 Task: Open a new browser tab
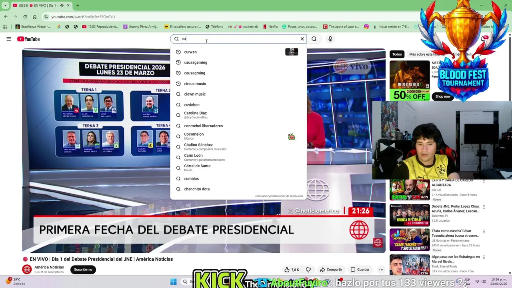click(78, 5)
